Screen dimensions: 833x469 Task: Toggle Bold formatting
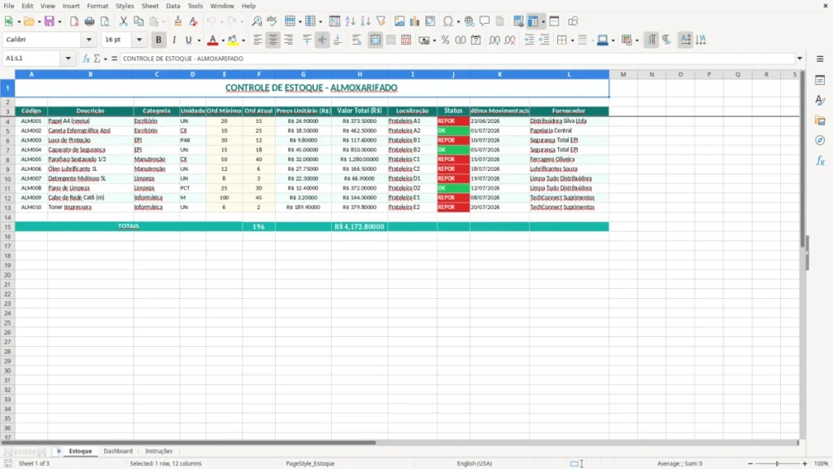[x=159, y=40]
